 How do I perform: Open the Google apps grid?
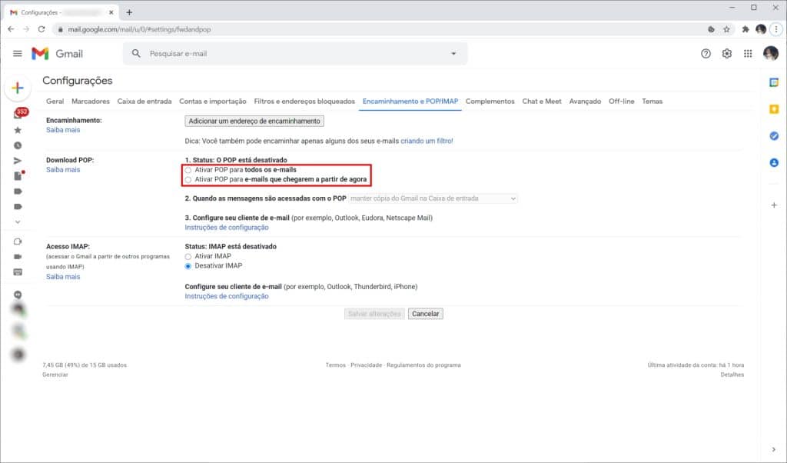(x=746, y=54)
